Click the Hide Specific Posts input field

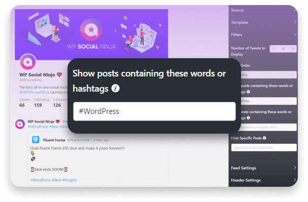click(264, 147)
